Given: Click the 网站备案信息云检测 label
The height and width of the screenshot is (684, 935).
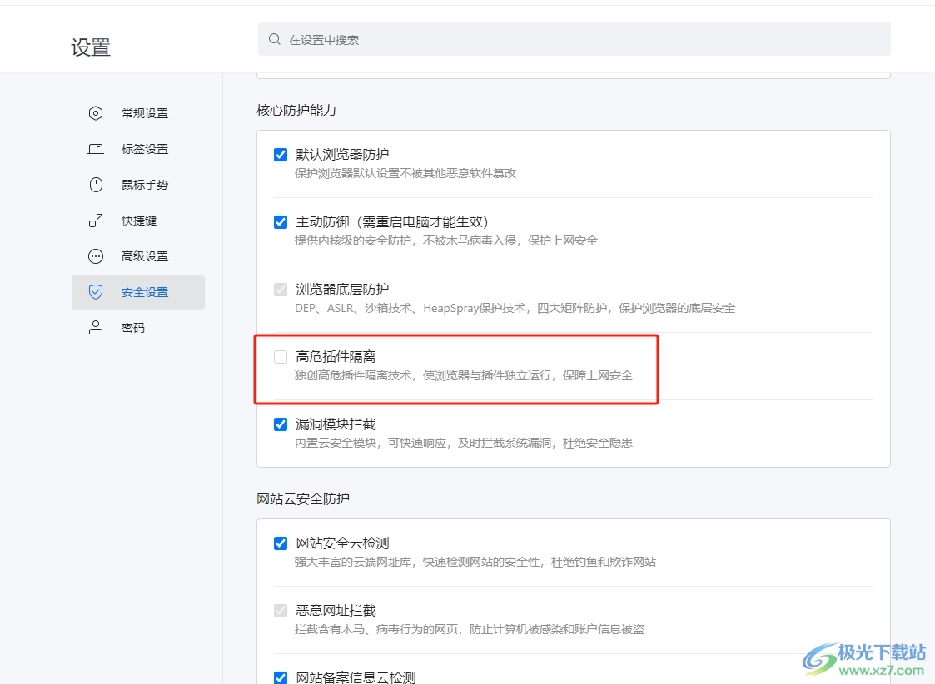Looking at the screenshot, I should pos(356,677).
